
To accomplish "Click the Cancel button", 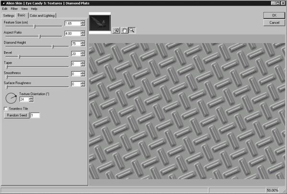I will tap(274, 23).
